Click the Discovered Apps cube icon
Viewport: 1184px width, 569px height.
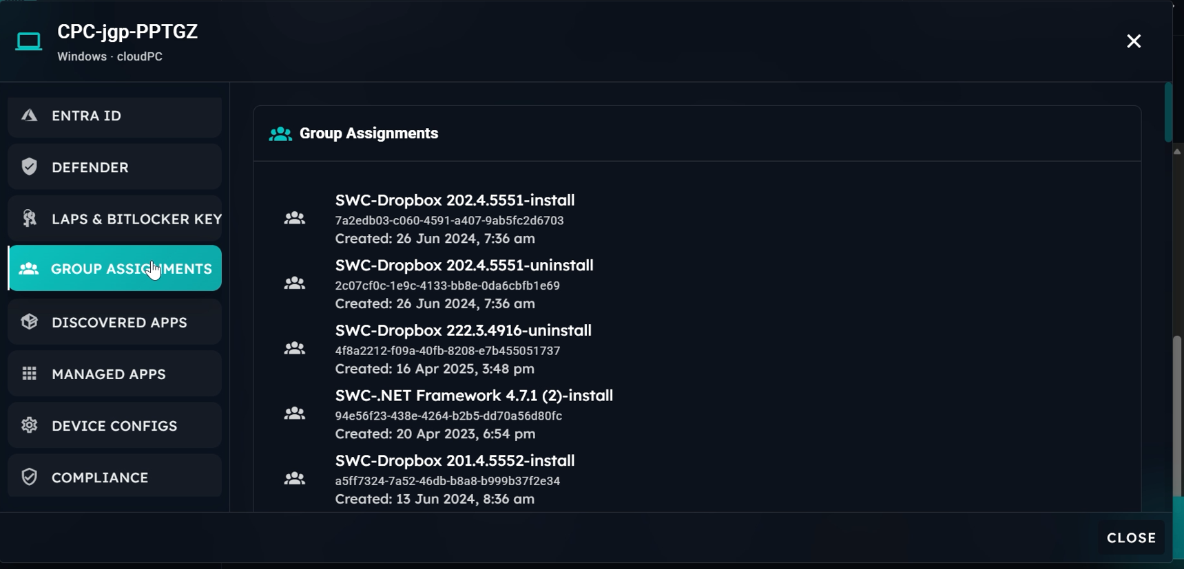(x=29, y=322)
